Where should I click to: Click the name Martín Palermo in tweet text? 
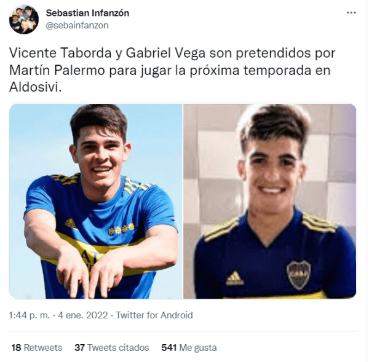pos(57,70)
